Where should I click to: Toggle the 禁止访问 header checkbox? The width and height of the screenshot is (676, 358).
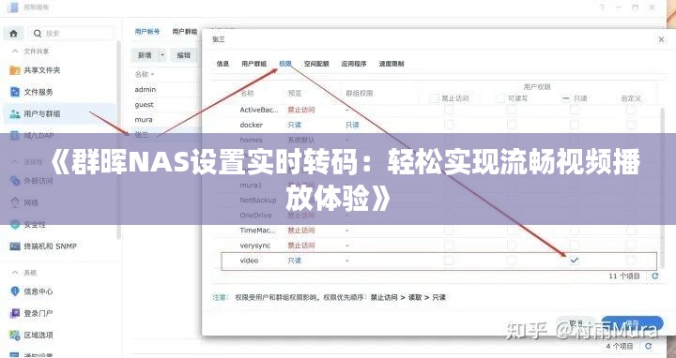(x=434, y=98)
